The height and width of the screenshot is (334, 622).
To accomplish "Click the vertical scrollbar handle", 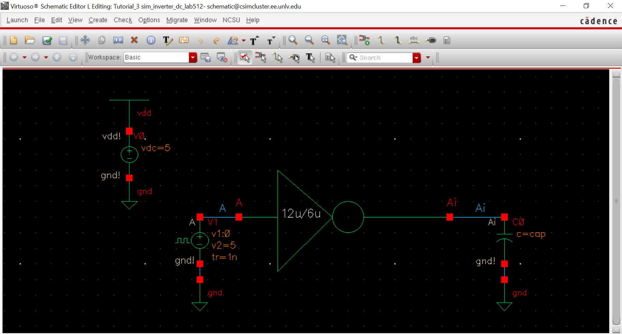I will 616,201.
